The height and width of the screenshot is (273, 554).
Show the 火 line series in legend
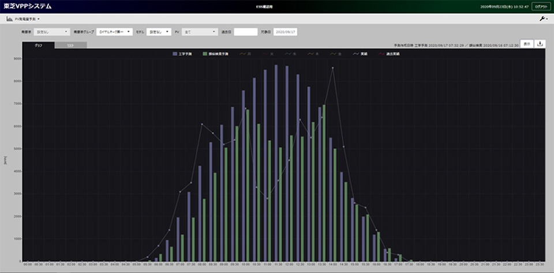click(267, 54)
